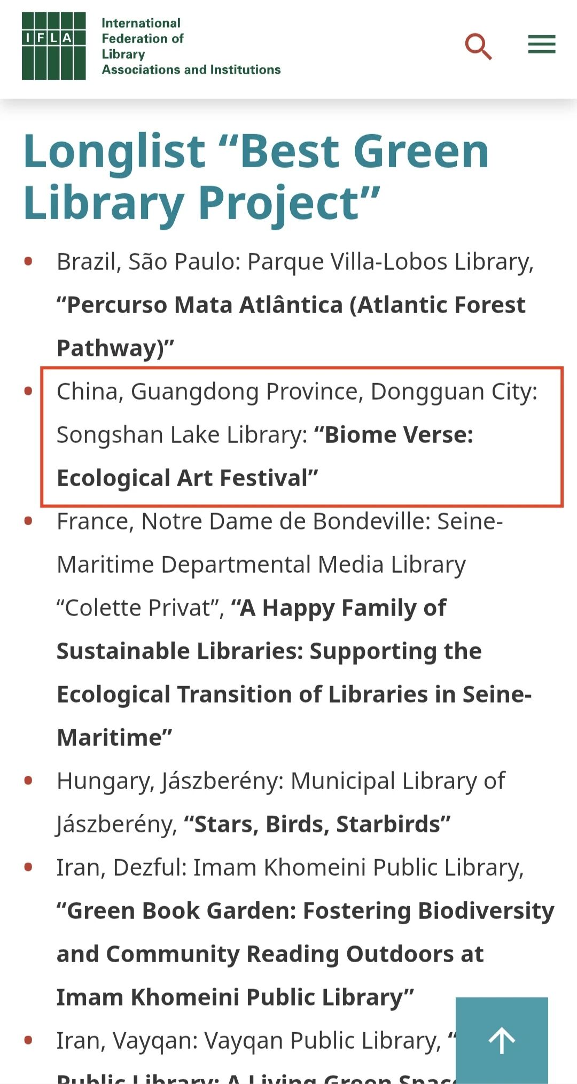
Task: Click the Percurso Mata Atlântica project title
Action: point(291,326)
